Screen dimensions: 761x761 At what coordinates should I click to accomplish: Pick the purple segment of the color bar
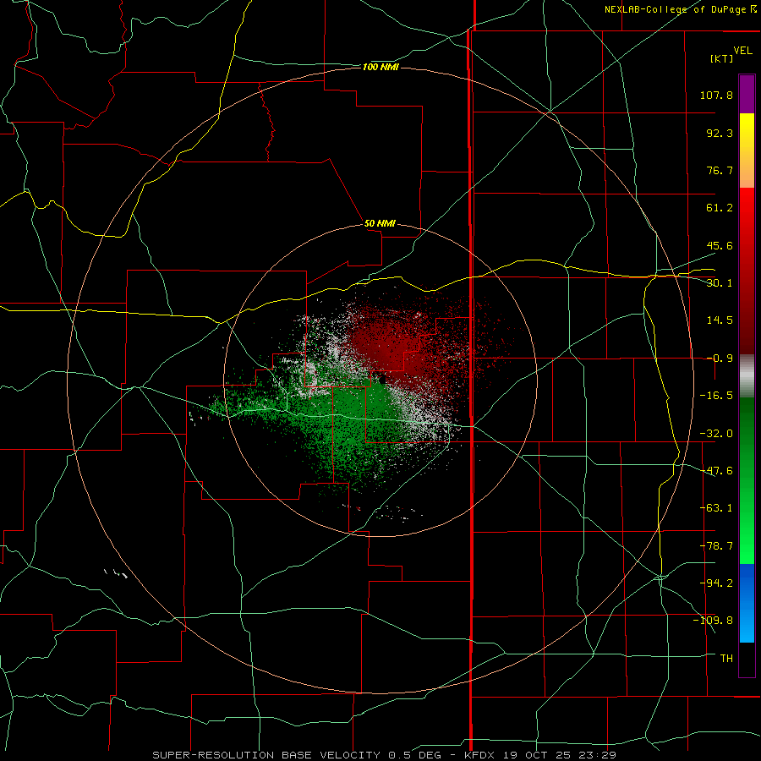747,94
